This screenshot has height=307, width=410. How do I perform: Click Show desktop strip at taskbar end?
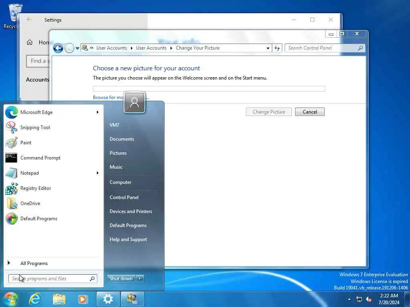[x=407, y=299]
